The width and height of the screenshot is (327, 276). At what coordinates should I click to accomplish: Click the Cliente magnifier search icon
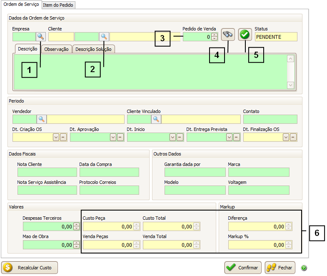click(x=104, y=37)
